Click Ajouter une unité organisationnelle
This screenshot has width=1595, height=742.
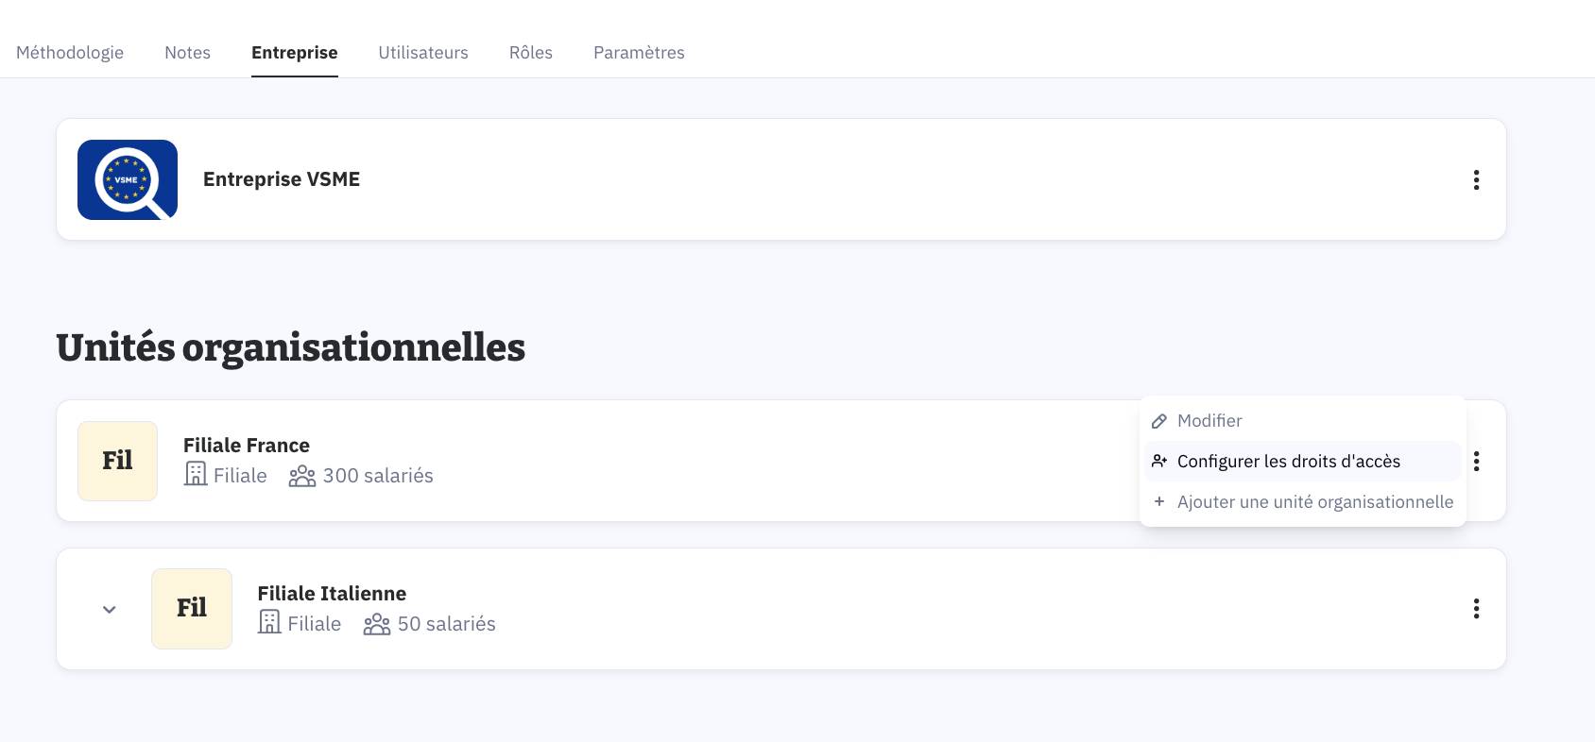pyautogui.click(x=1314, y=502)
